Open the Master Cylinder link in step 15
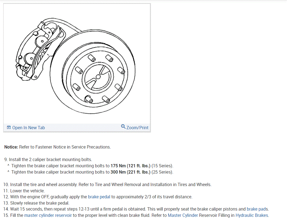The image size is (287, 222). (x=183, y=215)
